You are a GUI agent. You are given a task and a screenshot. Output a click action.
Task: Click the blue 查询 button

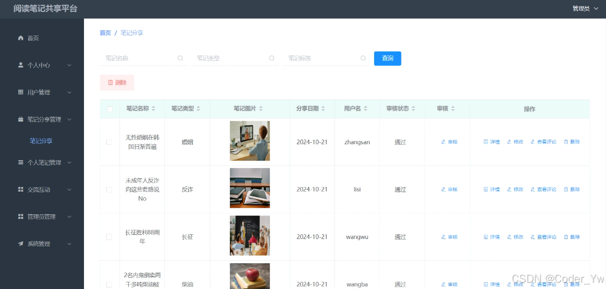click(388, 58)
